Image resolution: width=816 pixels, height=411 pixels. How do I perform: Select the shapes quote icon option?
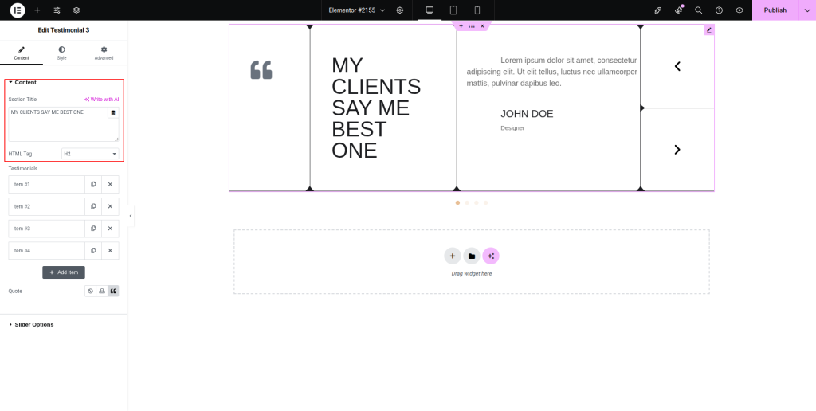click(x=102, y=291)
